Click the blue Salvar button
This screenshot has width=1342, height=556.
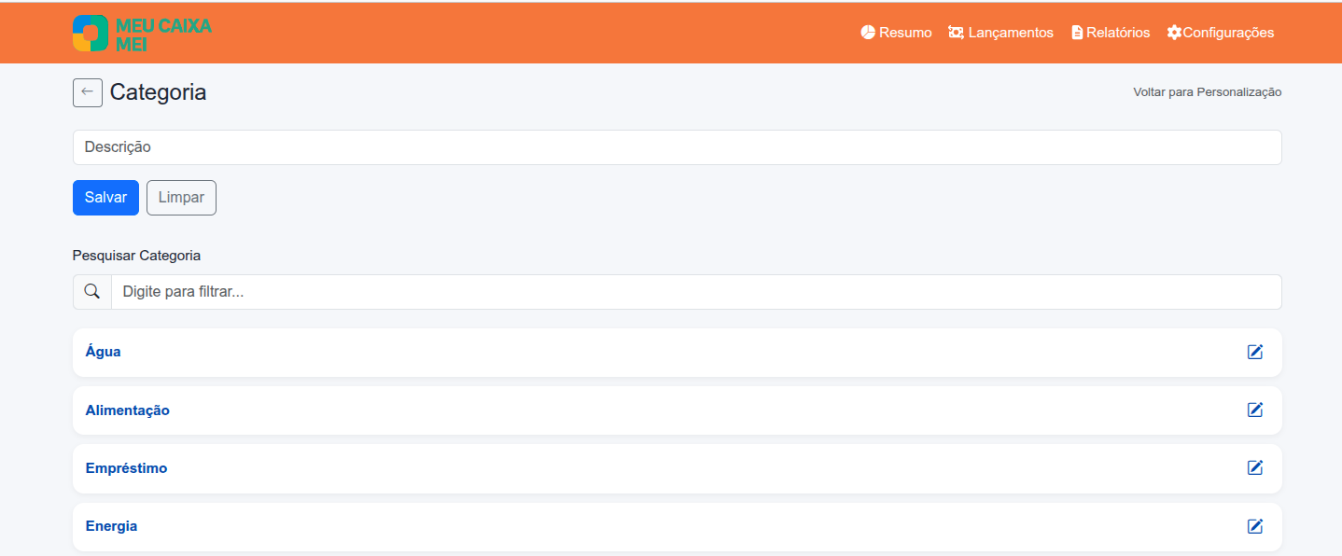pyautogui.click(x=105, y=198)
